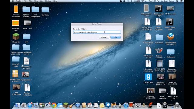Screen dimensions: 194x109
Task: Select Minecraft mods folder on desktop
Action: [16, 59]
